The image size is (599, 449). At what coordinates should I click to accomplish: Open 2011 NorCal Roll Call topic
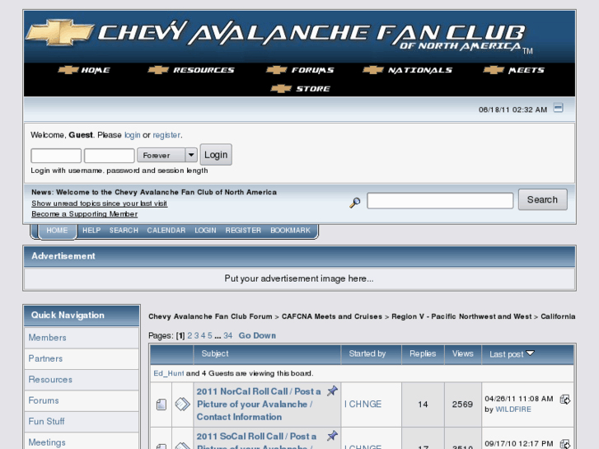(259, 404)
